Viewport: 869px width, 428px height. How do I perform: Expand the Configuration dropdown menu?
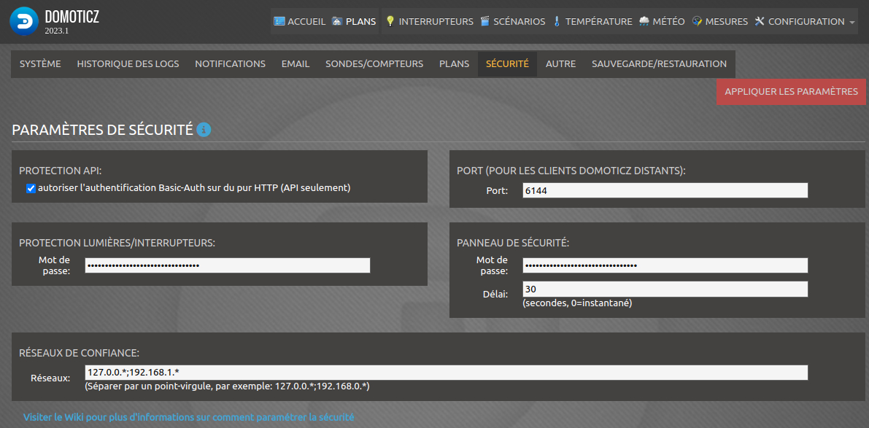click(x=804, y=21)
